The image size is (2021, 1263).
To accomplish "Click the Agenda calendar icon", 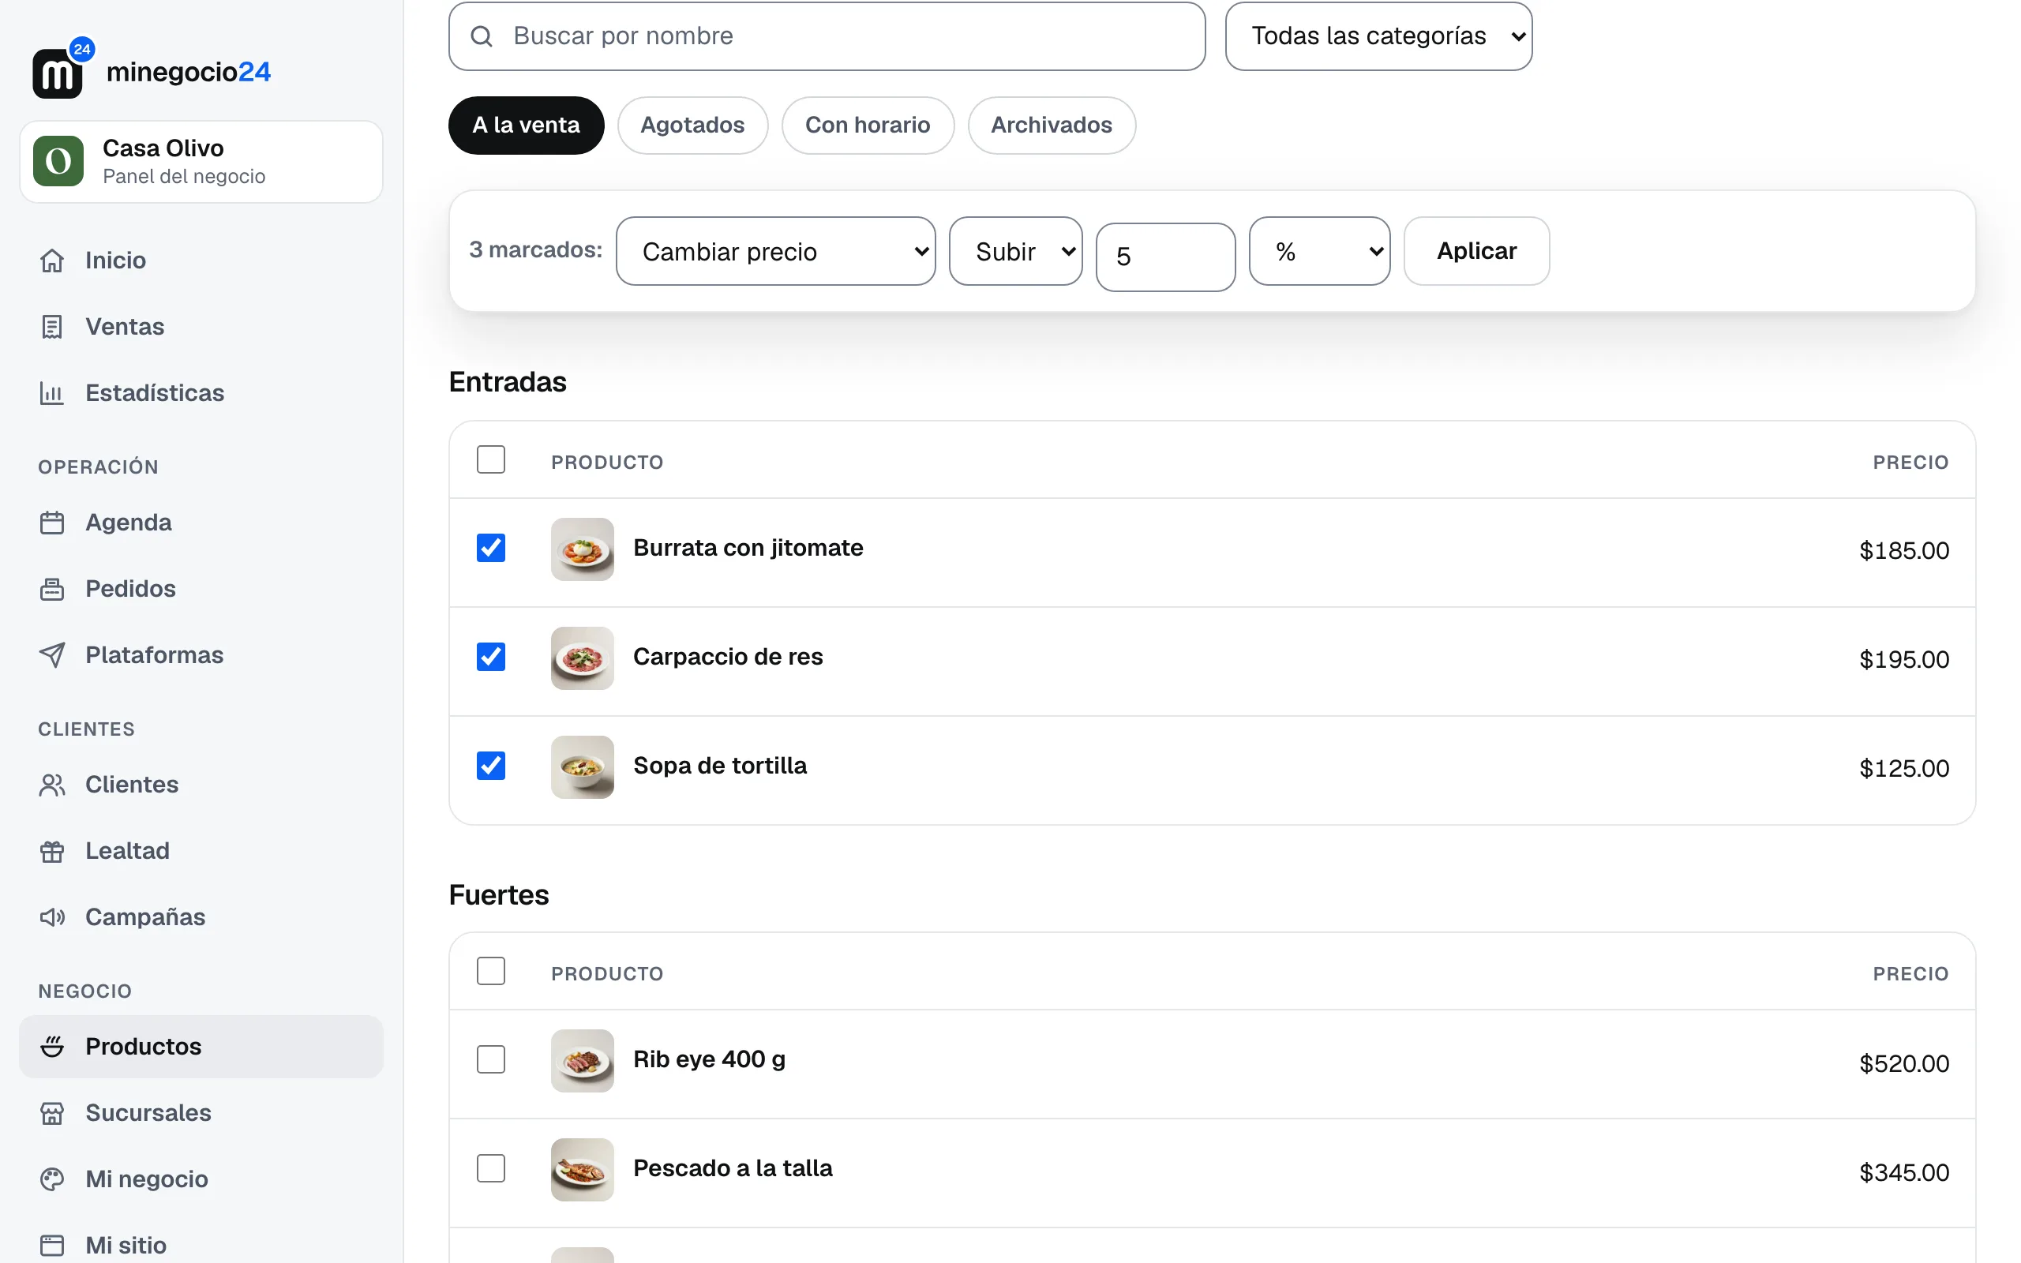I will coord(52,523).
